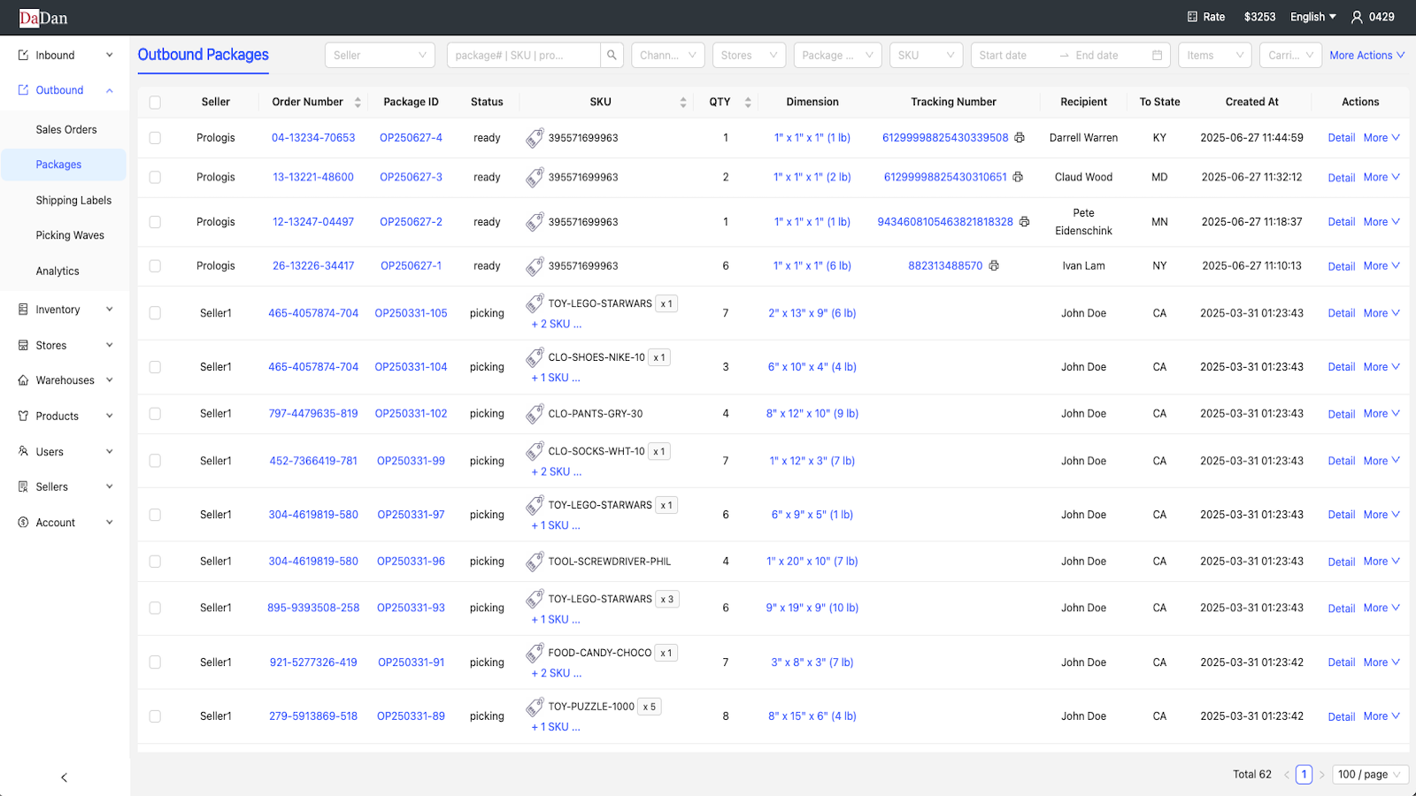Click Detail on the OP250627-3 row
Viewport: 1416px width, 796px height.
[1341, 177]
